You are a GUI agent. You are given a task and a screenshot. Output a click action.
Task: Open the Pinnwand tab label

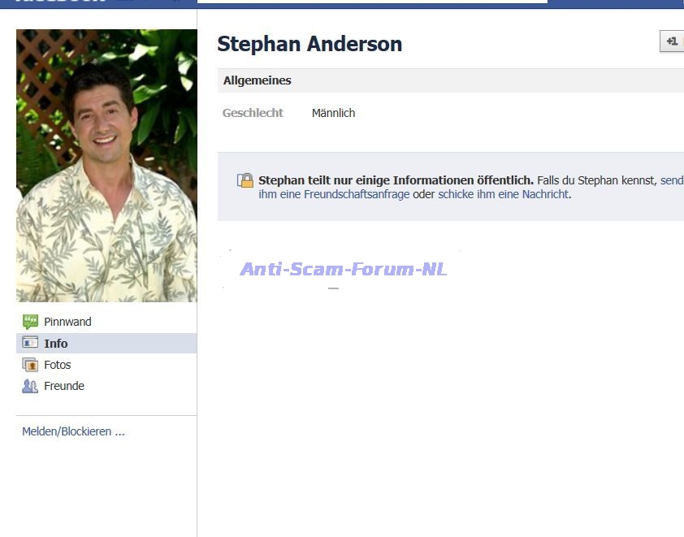click(67, 322)
